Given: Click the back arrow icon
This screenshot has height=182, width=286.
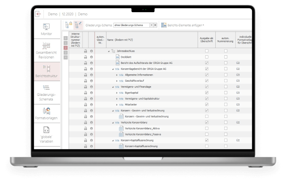Looking at the screenshot, I should pos(38,14).
